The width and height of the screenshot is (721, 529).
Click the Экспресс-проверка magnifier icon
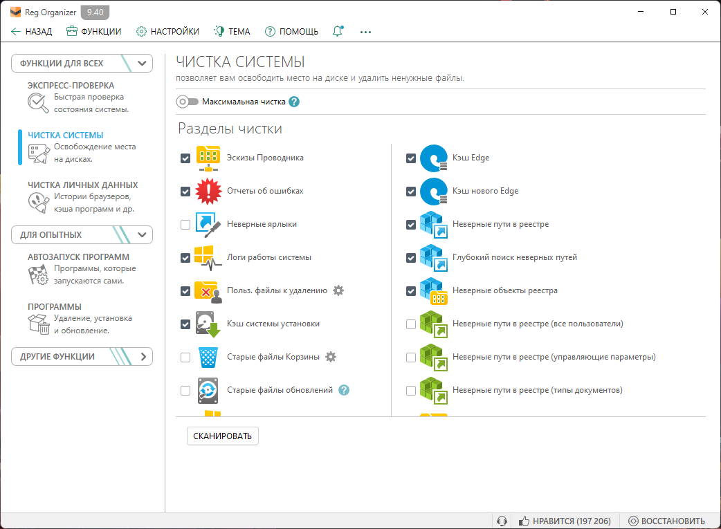[38, 103]
